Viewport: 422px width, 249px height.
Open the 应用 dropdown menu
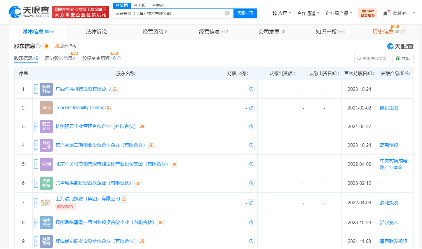click(282, 13)
